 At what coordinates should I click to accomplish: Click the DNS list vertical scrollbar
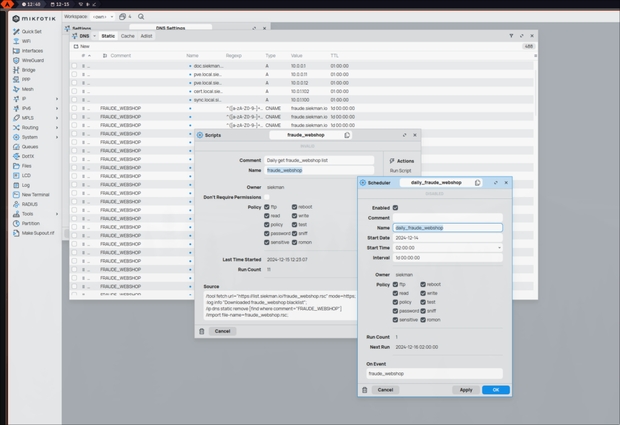pyautogui.click(x=536, y=93)
